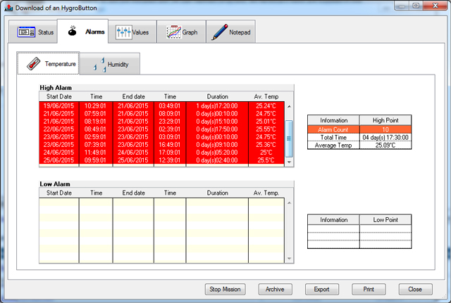Open the Values tab

point(132,32)
